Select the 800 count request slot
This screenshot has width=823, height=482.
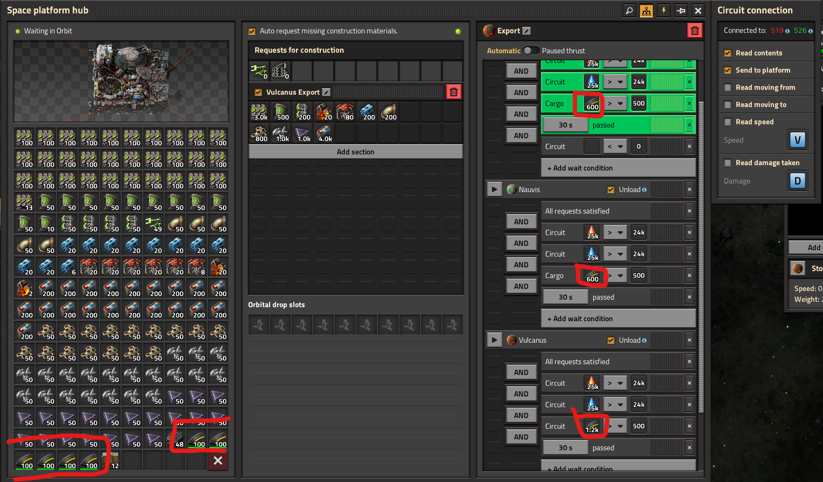pos(259,133)
